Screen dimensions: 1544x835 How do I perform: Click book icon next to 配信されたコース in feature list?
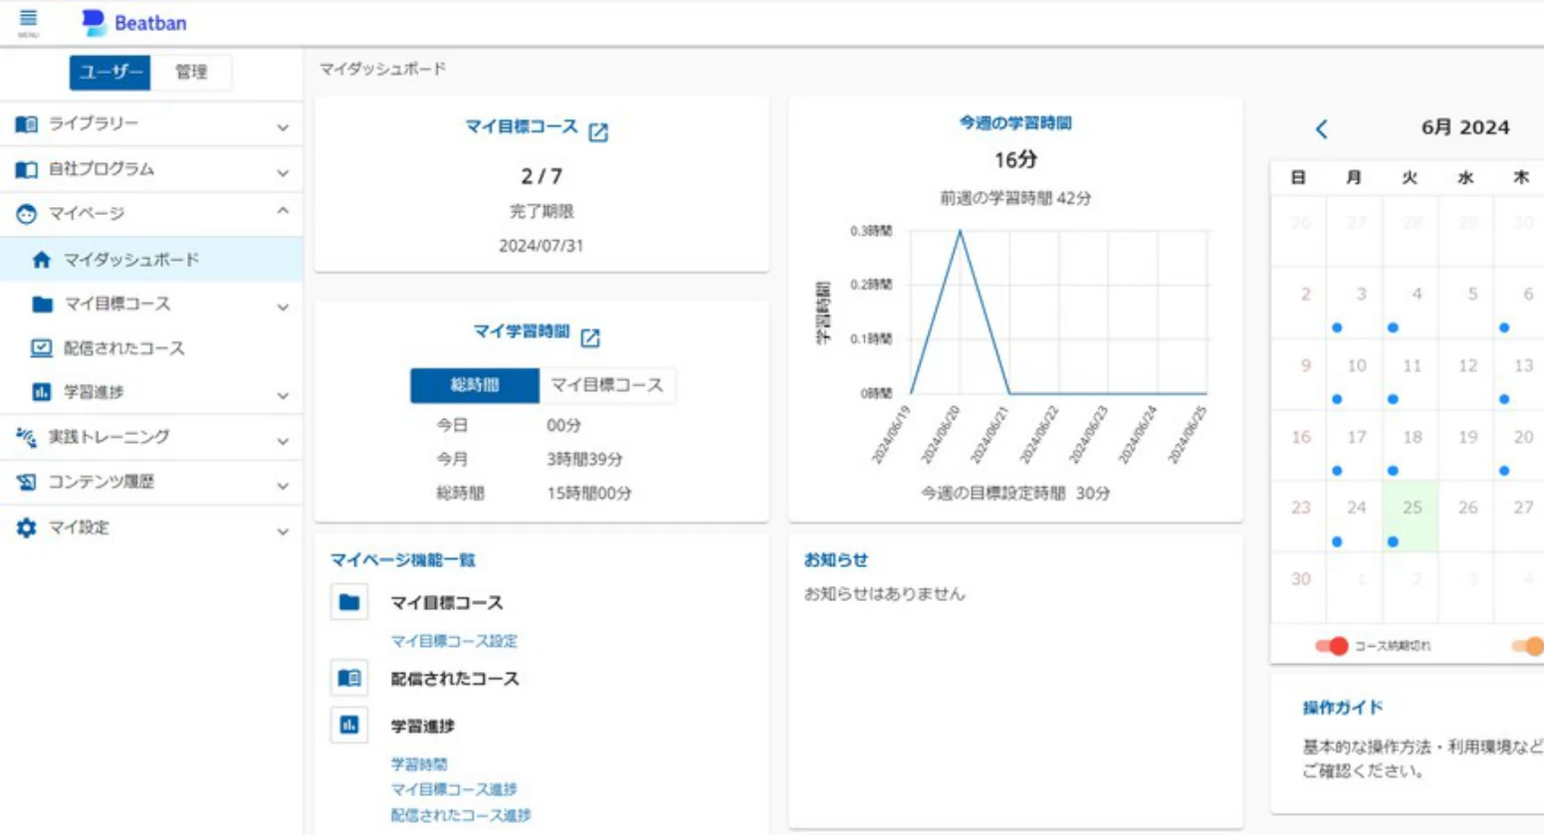pyautogui.click(x=349, y=678)
